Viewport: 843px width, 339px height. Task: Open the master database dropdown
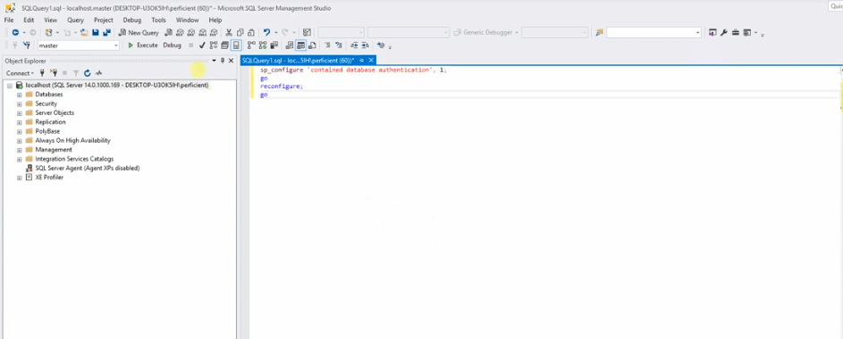tap(79, 45)
